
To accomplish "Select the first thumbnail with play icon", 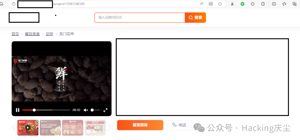I will [x=28, y=127].
